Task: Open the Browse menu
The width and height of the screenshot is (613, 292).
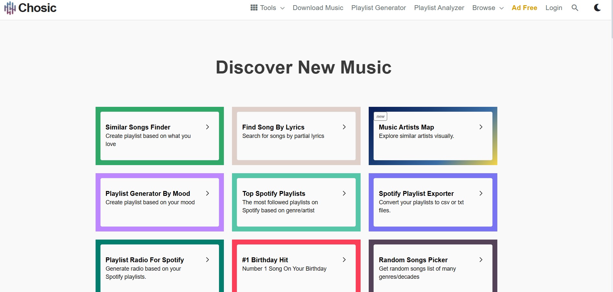Action: tap(483, 8)
